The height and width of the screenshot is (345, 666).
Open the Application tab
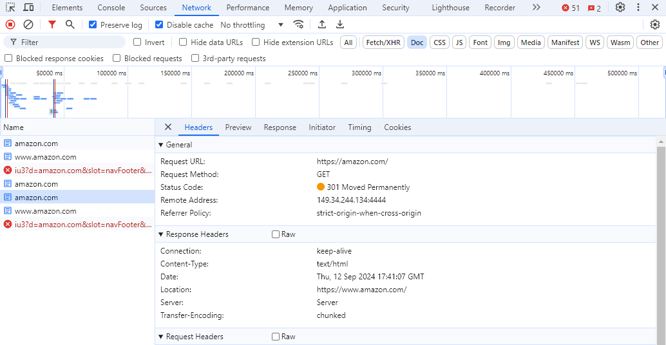[x=347, y=8]
